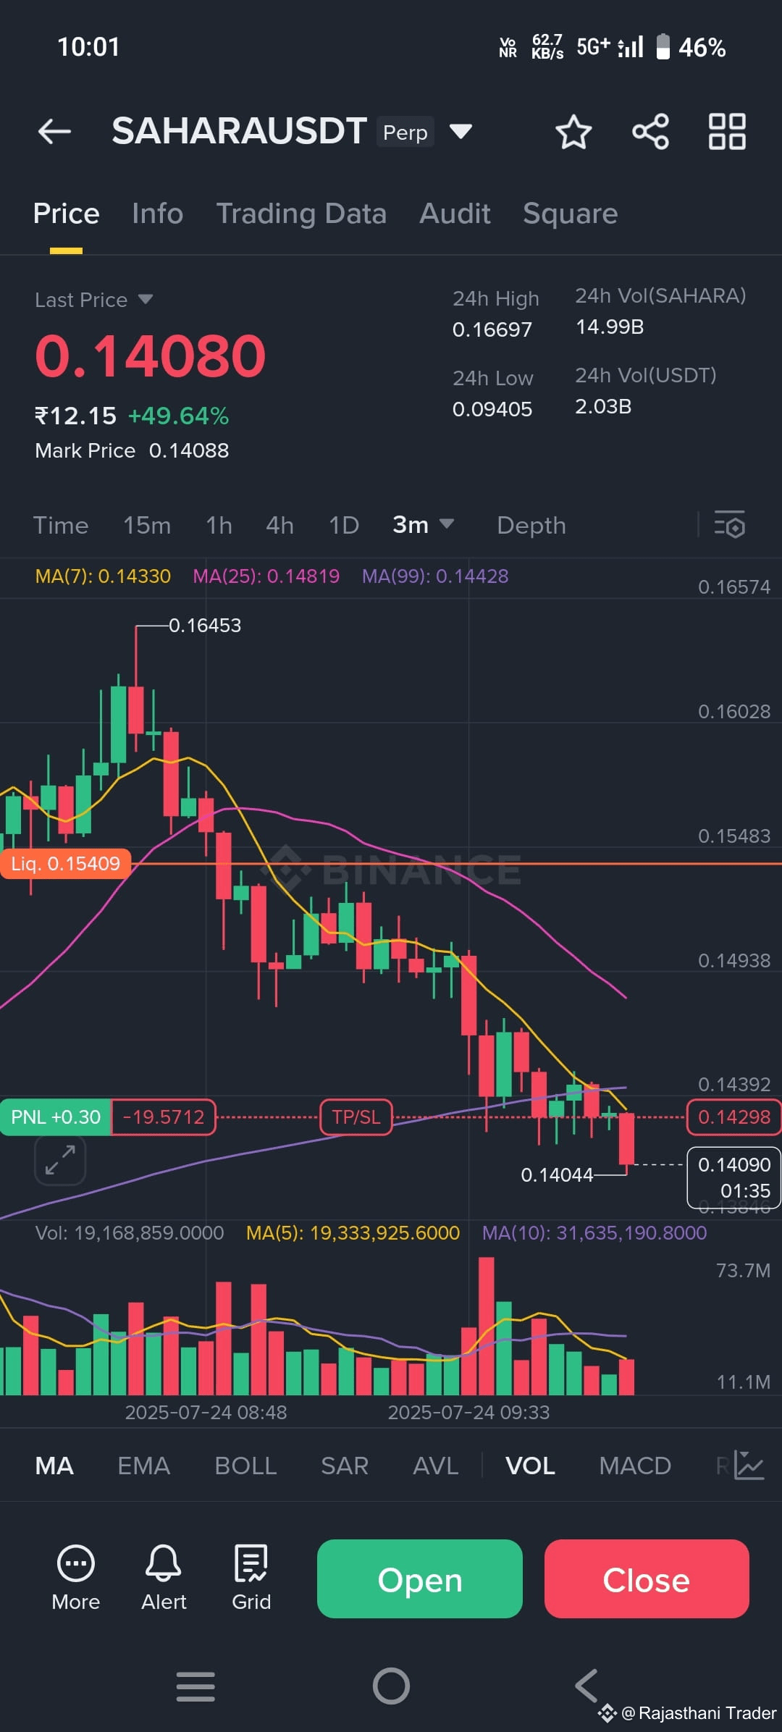
Task: Tap the share icon
Action: [x=650, y=132]
